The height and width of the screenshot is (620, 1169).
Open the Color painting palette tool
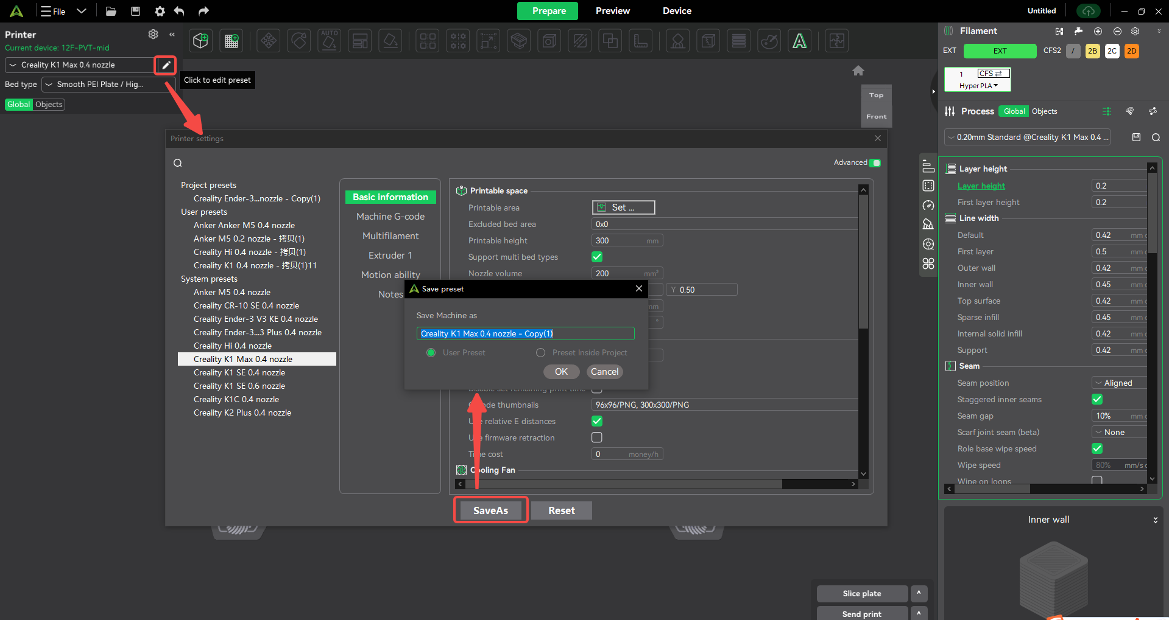[769, 41]
